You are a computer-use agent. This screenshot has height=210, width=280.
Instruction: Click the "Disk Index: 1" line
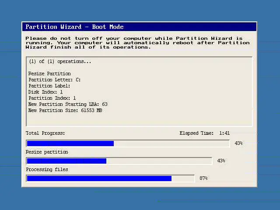coord(45,92)
